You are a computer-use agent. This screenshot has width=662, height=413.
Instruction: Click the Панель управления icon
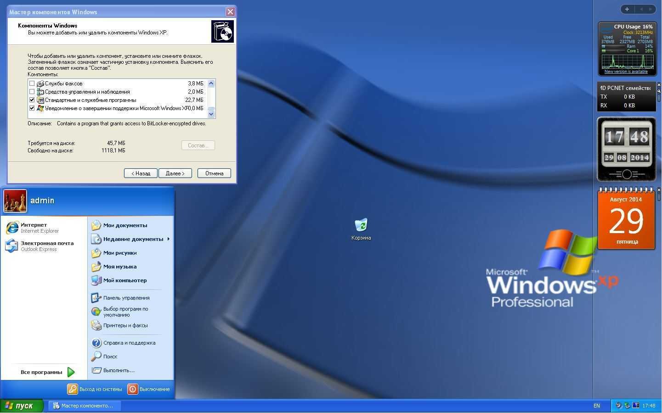click(x=96, y=298)
